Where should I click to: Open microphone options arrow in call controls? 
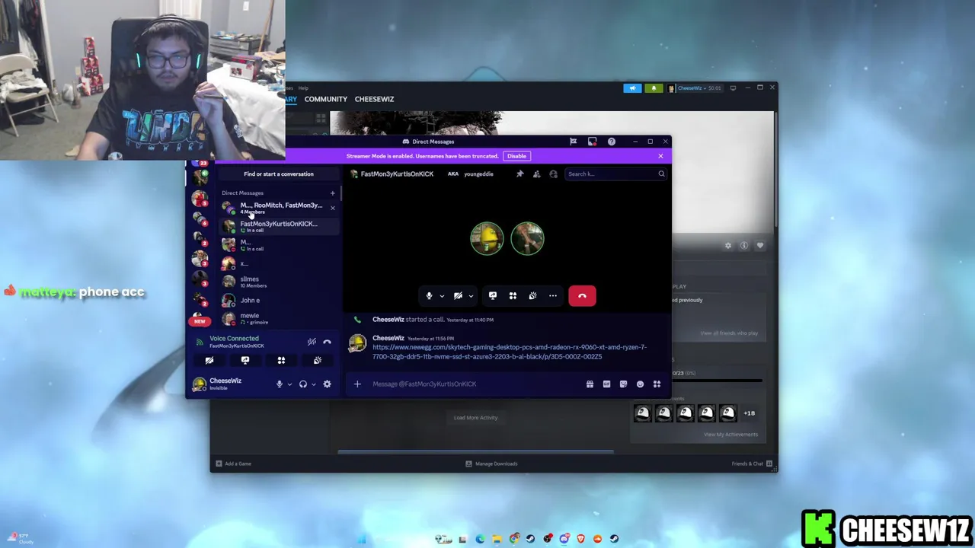tap(442, 296)
